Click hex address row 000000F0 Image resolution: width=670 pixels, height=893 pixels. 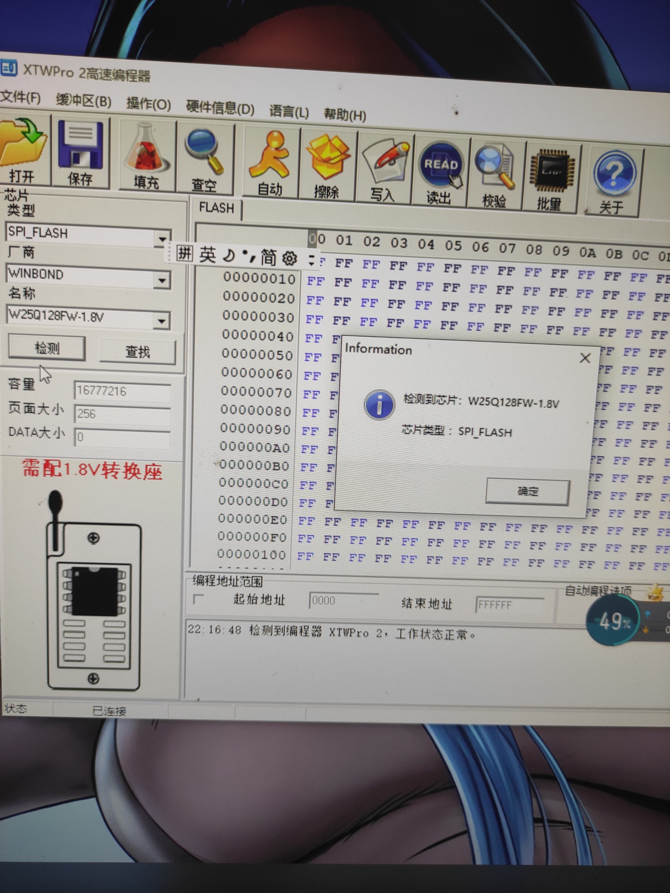(252, 536)
